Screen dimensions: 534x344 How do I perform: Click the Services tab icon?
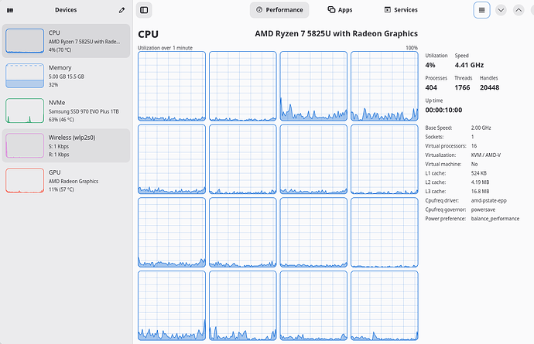pos(388,9)
